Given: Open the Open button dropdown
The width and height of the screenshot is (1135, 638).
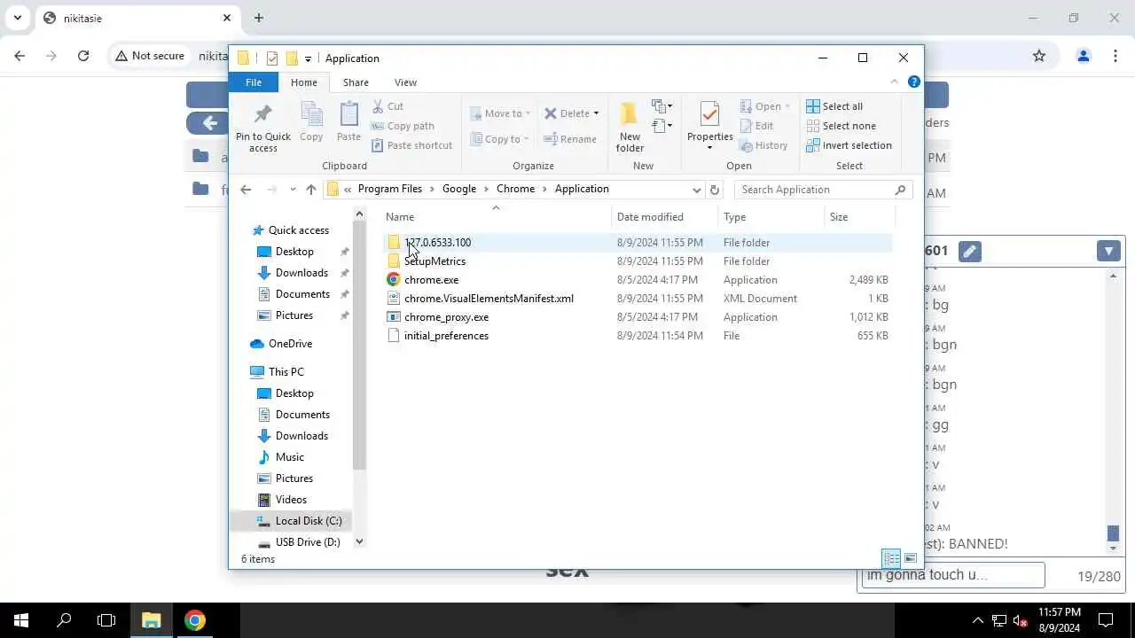Looking at the screenshot, I should [787, 106].
